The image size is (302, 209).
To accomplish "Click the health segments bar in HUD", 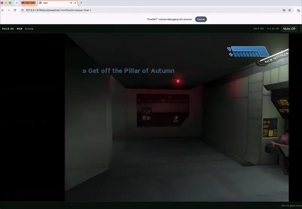I will pos(247,54).
